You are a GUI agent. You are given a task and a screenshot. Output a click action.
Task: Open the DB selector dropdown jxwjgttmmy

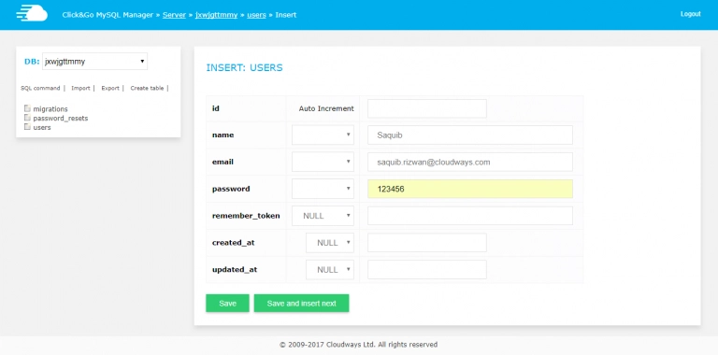[94, 62]
